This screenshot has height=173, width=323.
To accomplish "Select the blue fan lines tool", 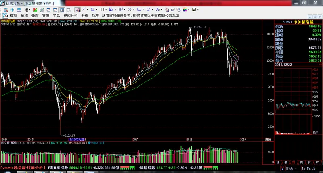I will [x=111, y=9].
